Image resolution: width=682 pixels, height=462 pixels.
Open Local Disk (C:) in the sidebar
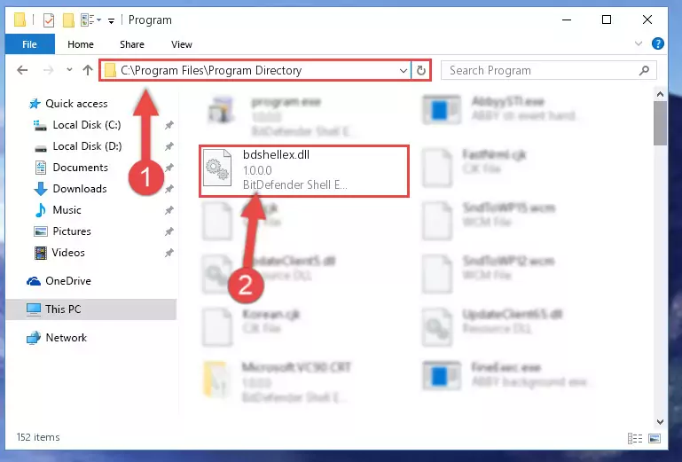[77, 125]
